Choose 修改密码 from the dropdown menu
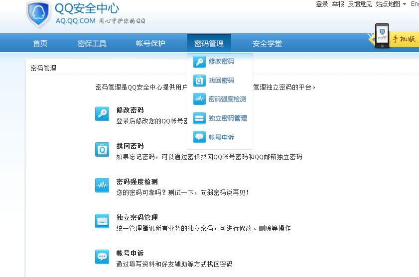This screenshot has width=419, height=277. tap(221, 61)
